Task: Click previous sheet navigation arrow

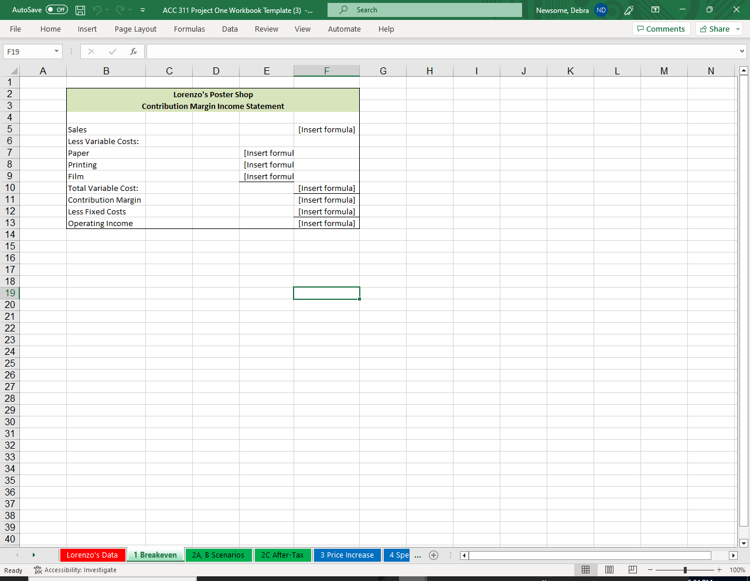Action: pos(17,555)
